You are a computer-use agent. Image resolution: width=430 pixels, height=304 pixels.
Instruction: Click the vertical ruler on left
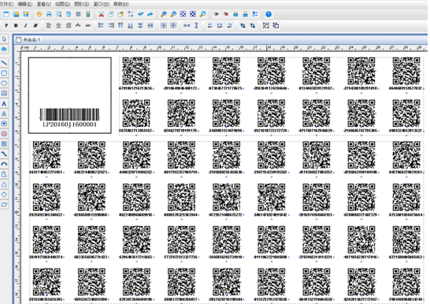(x=18, y=178)
